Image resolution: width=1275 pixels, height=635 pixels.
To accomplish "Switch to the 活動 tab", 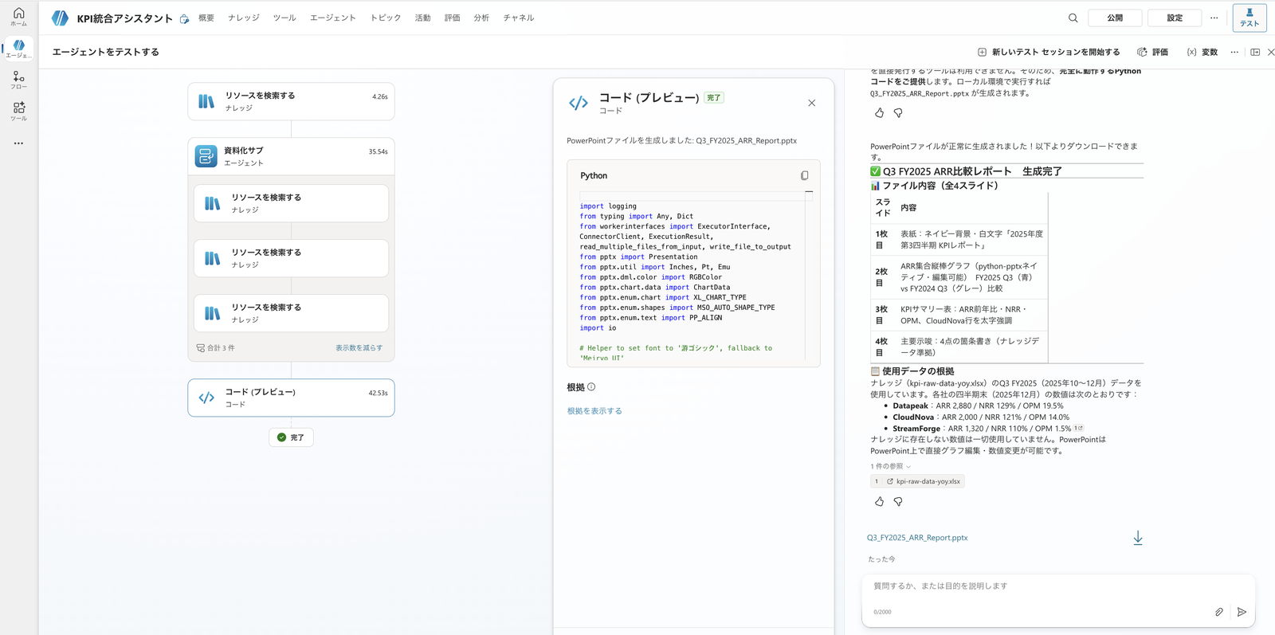I will tap(422, 18).
